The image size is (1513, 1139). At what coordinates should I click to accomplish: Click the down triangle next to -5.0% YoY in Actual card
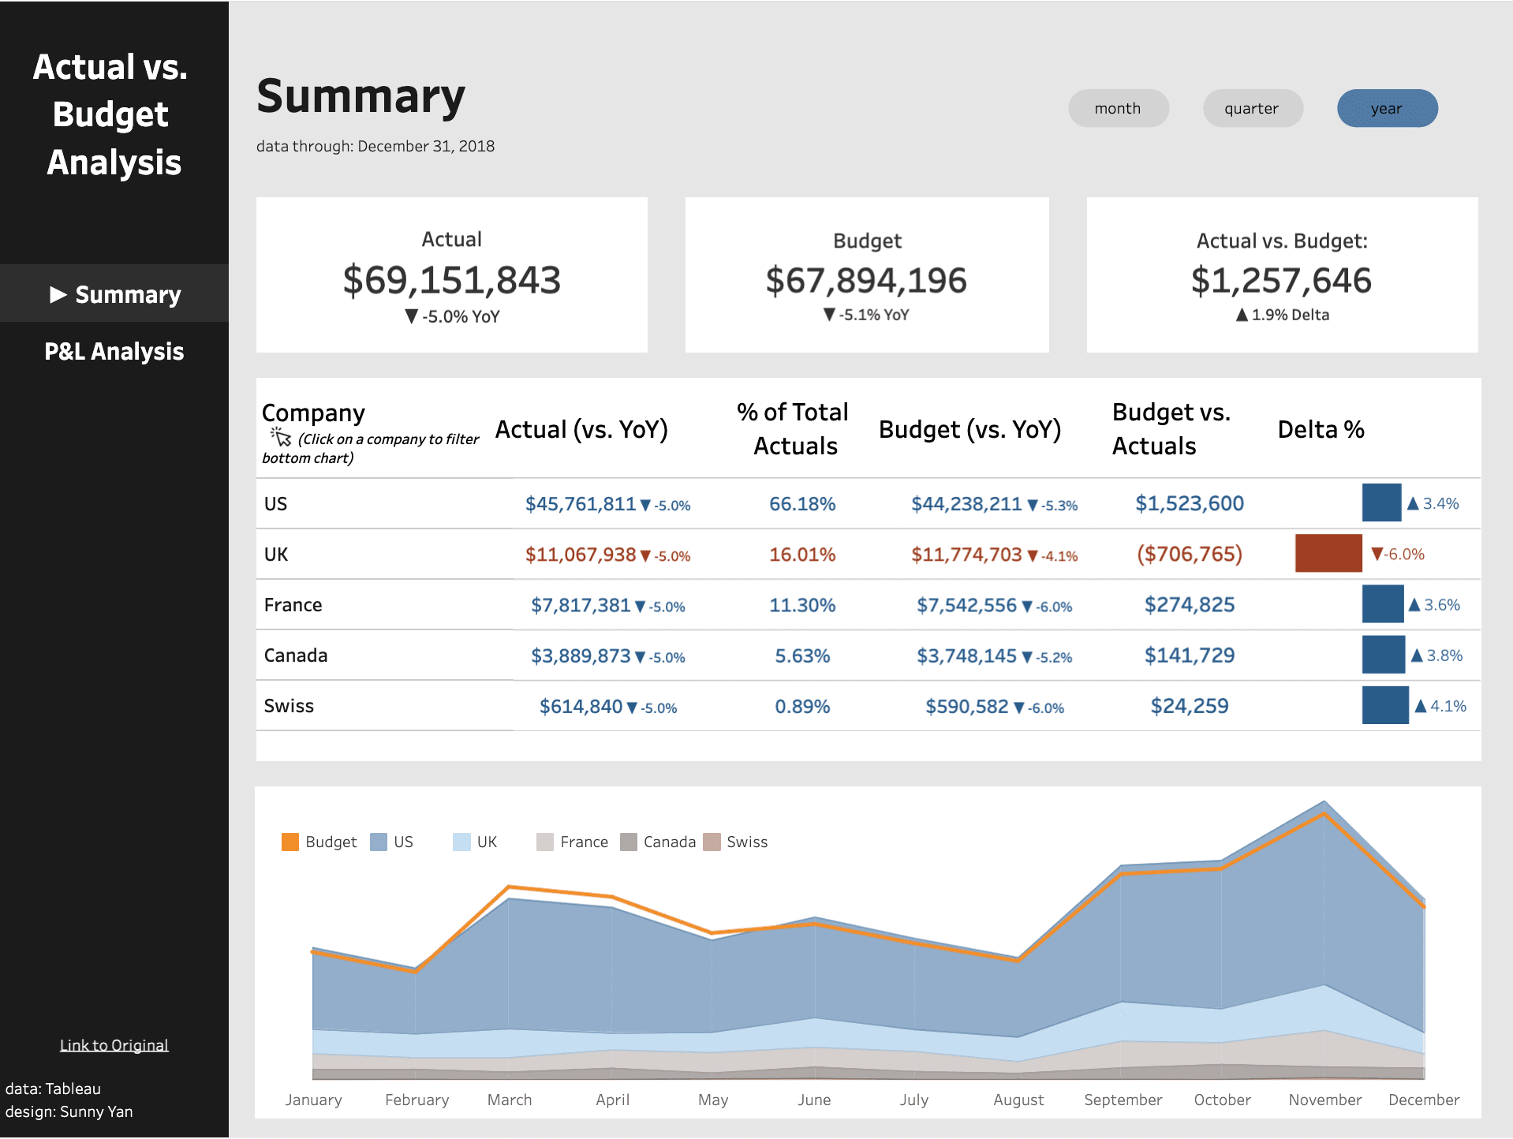click(x=411, y=316)
